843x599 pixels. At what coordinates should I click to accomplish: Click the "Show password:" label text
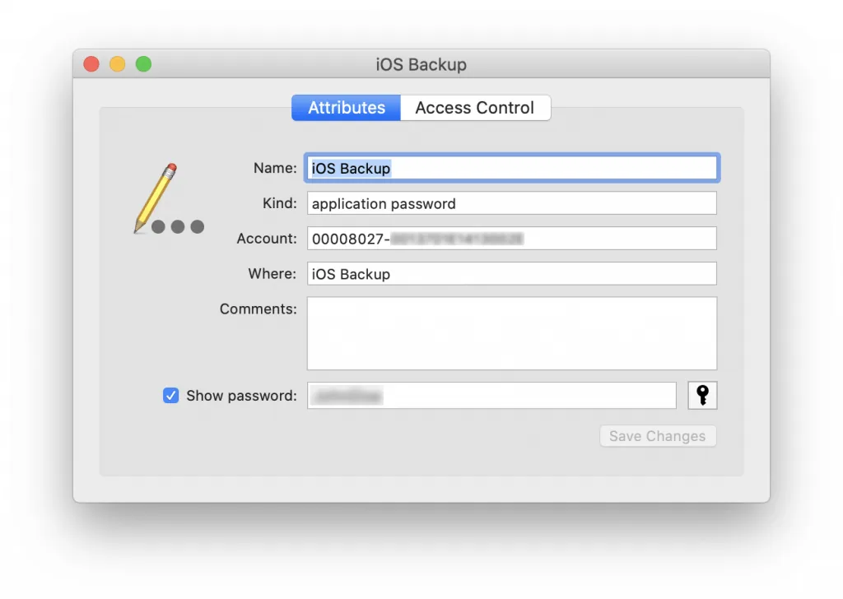tap(241, 396)
